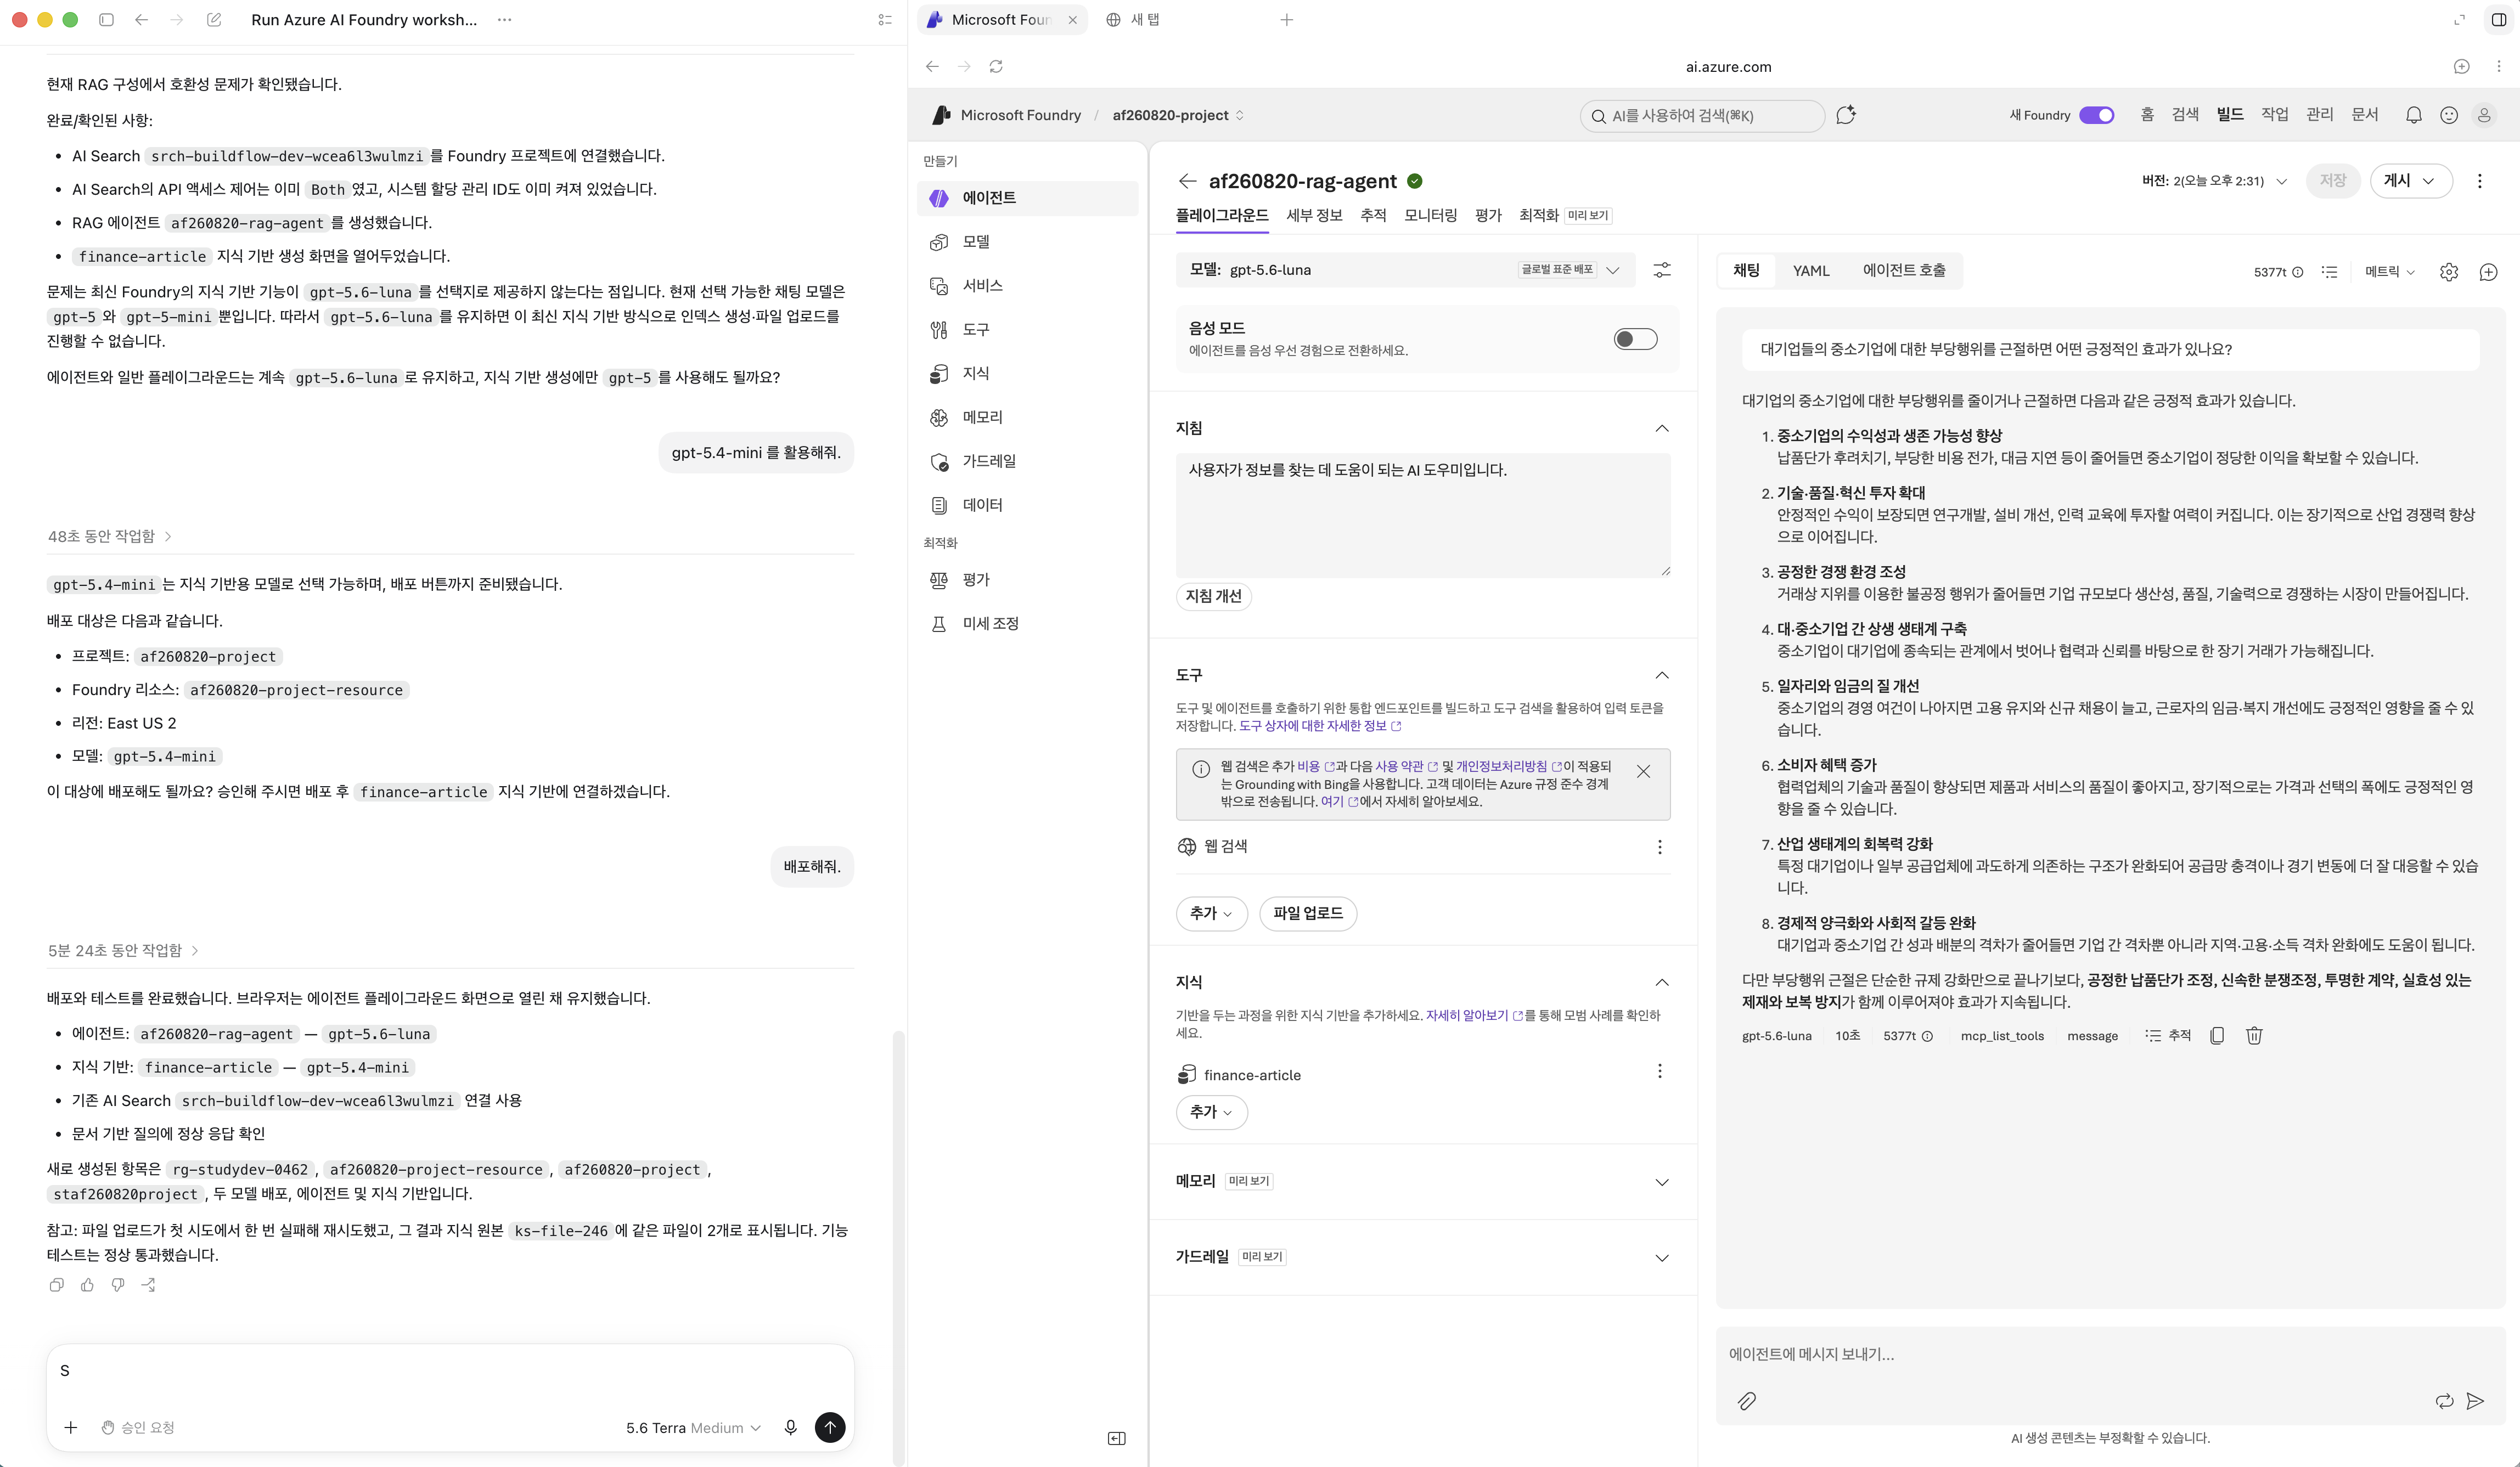2520x1467 pixels.
Task: Open the 자세히 알아보기 link
Action: pyautogui.click(x=1474, y=1016)
